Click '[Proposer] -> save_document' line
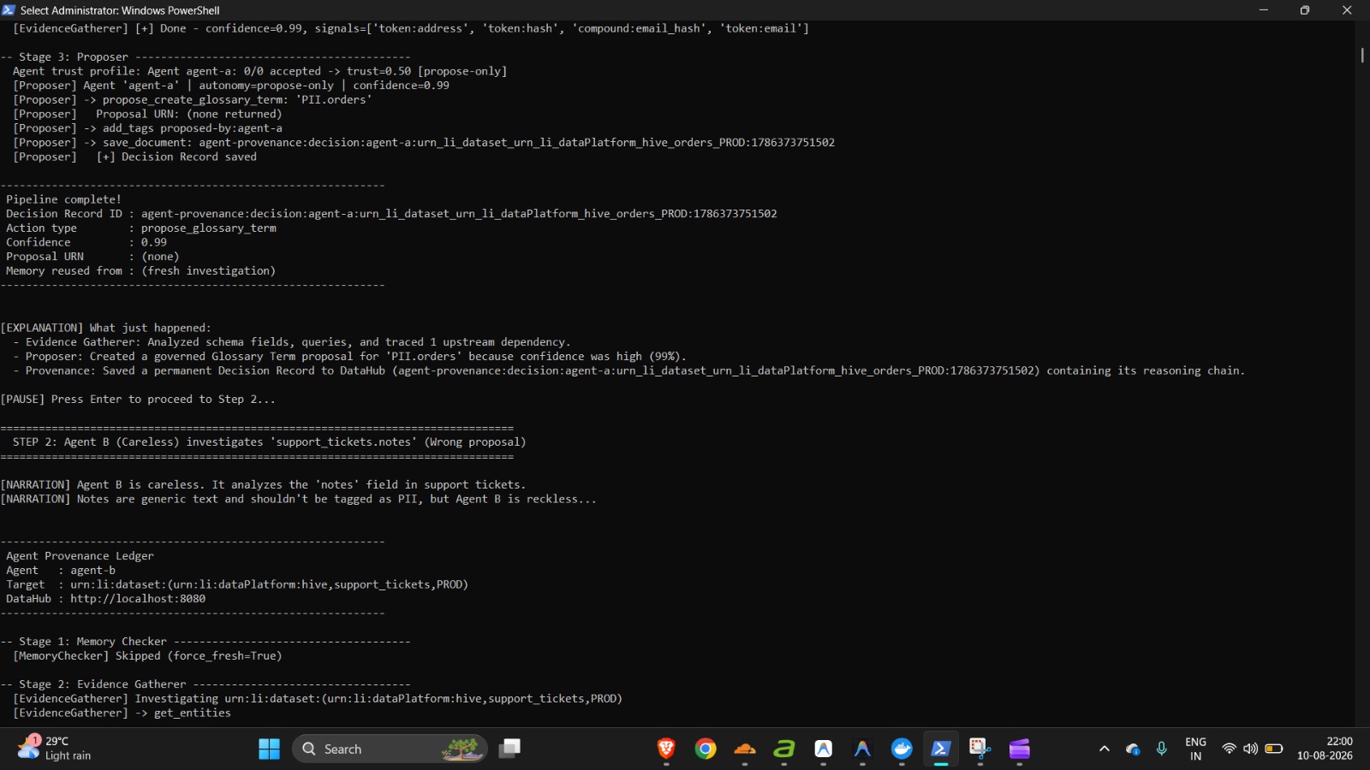 click(x=424, y=143)
